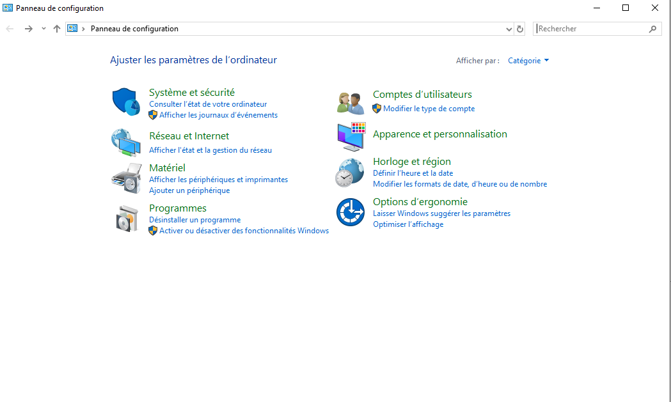Open the Programmes disc box icon
Screen dimensions: 671x402
[x=126, y=219]
